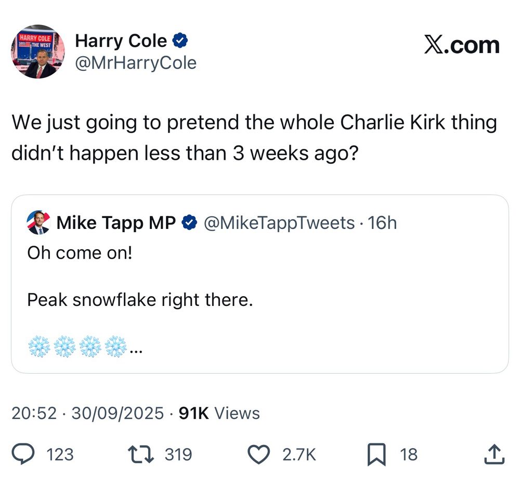Open the Harry Cole display name

pyautogui.click(x=121, y=40)
